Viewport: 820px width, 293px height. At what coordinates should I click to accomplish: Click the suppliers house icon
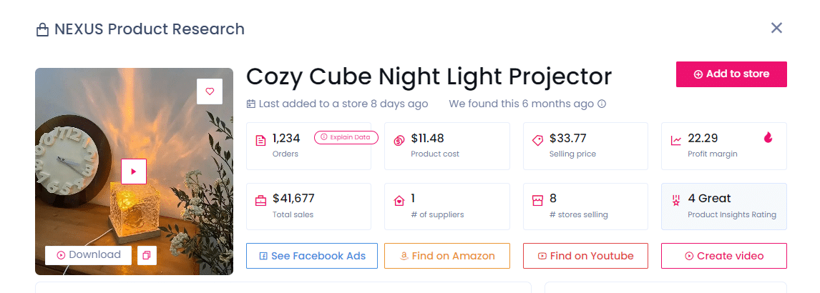399,202
